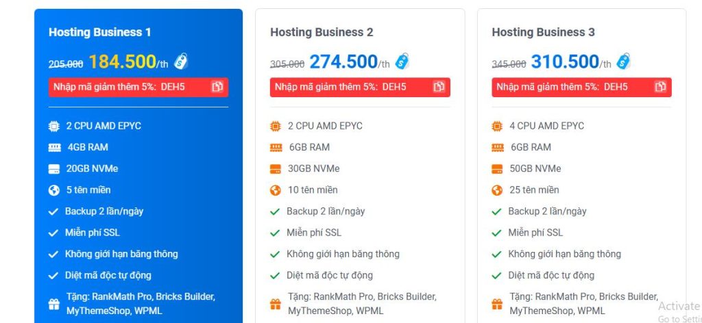Click RAM icon beside 4GB RAM
Screen dimensions: 702x323
tap(54, 147)
